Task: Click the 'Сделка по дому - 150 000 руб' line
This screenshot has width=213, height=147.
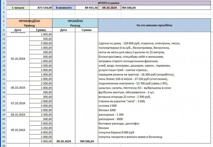Action: [x=139, y=43]
